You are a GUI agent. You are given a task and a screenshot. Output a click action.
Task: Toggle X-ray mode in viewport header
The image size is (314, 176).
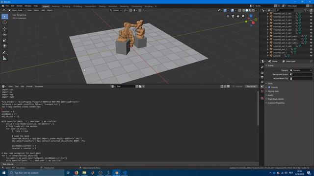click(239, 10)
